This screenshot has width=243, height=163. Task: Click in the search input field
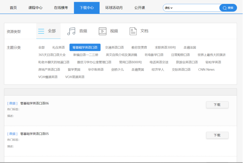[196, 8]
